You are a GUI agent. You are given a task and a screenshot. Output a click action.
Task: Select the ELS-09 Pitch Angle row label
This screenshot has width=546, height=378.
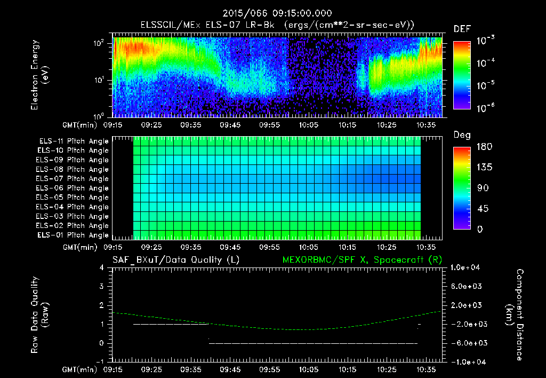72,160
